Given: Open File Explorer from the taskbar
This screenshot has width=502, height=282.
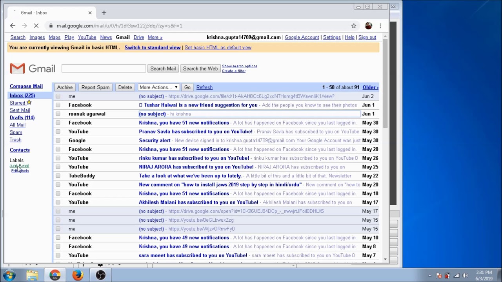Looking at the screenshot, I should pyautogui.click(x=32, y=275).
